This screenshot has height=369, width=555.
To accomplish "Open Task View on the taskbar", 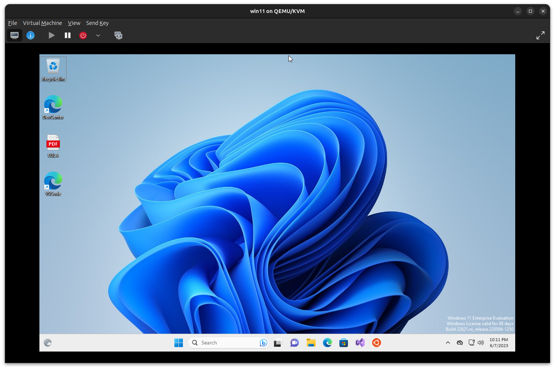I will pyautogui.click(x=278, y=343).
